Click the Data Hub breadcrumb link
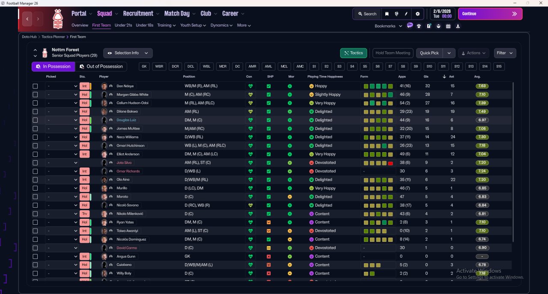Image resolution: width=548 pixels, height=294 pixels. pos(30,37)
